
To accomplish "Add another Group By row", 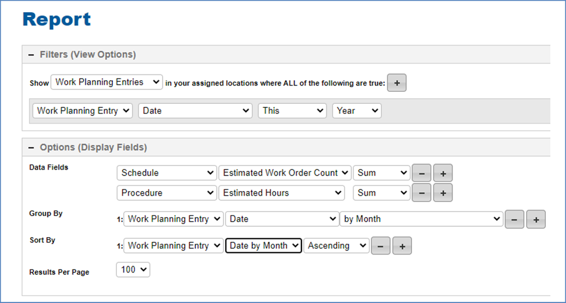I will pyautogui.click(x=536, y=219).
